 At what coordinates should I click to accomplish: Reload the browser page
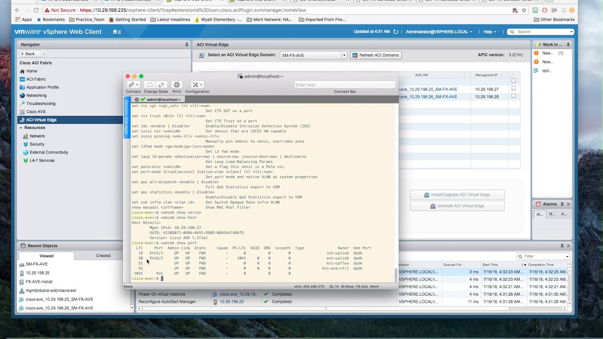[x=36, y=10]
